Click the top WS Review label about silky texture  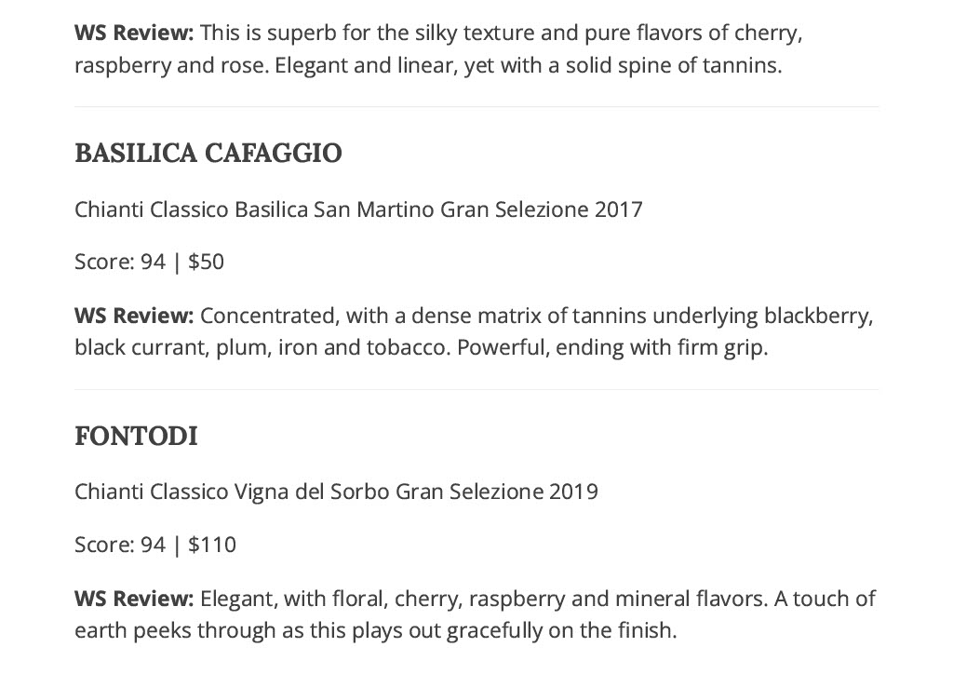pyautogui.click(x=134, y=33)
